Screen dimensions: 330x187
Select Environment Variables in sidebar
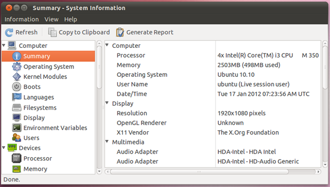pos(55,128)
